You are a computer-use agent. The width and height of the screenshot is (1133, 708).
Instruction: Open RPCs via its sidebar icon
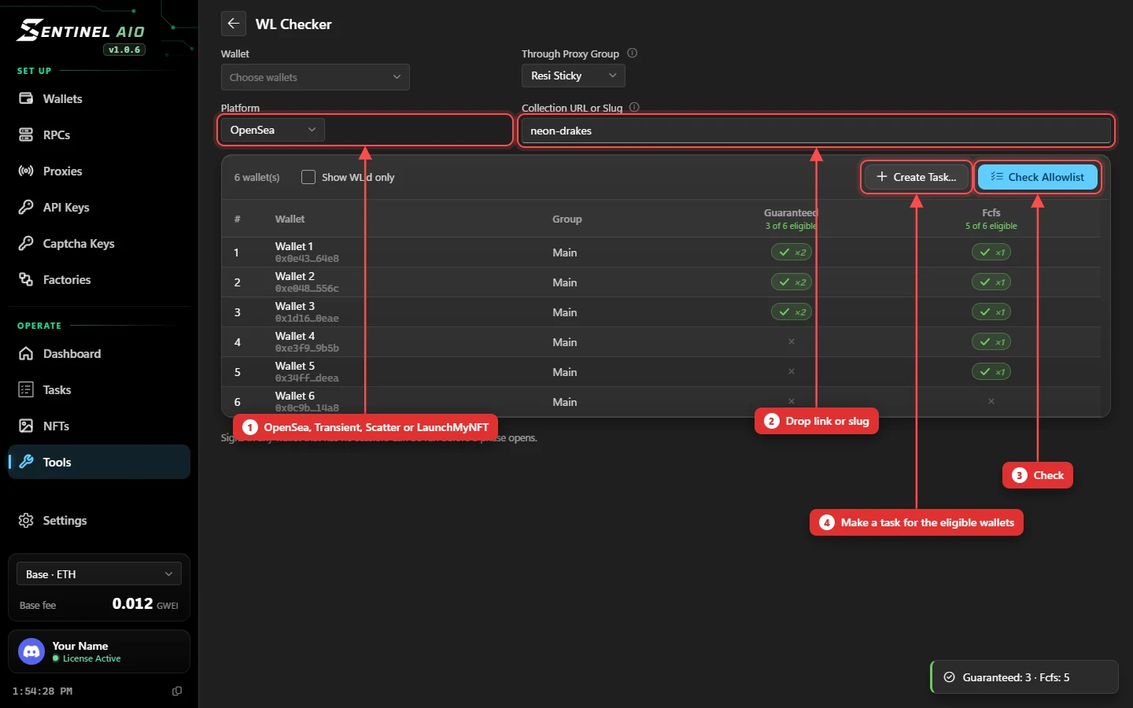[26, 135]
